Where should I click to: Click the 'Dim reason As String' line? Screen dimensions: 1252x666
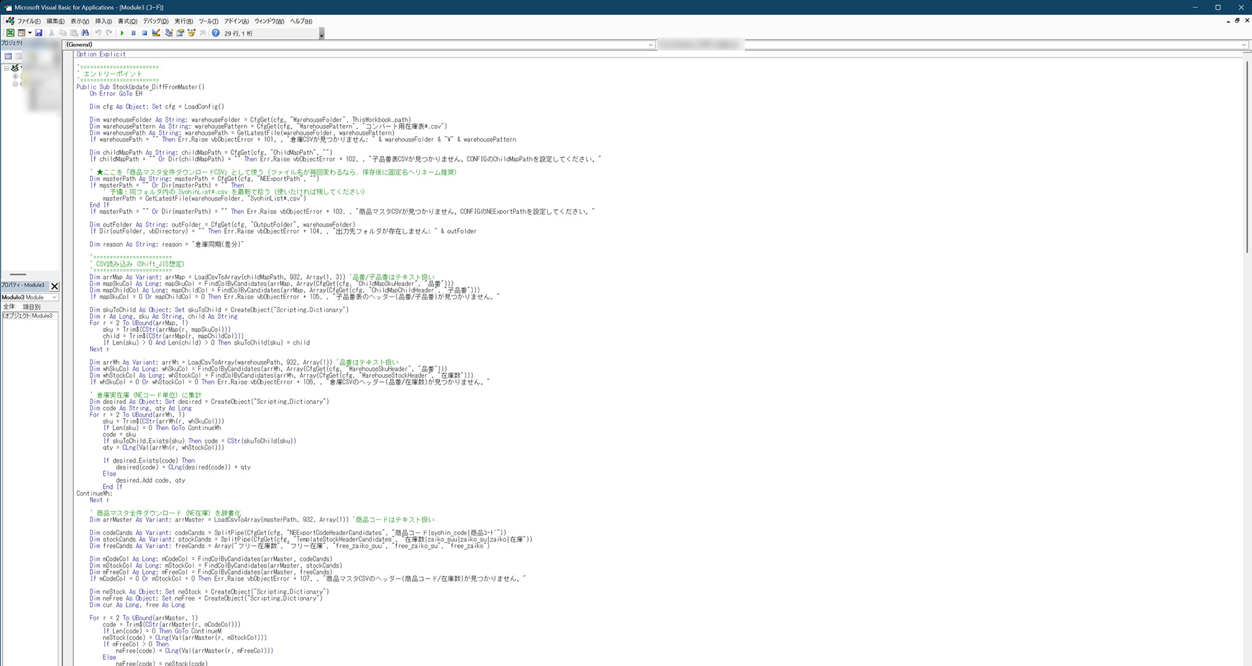tap(166, 244)
